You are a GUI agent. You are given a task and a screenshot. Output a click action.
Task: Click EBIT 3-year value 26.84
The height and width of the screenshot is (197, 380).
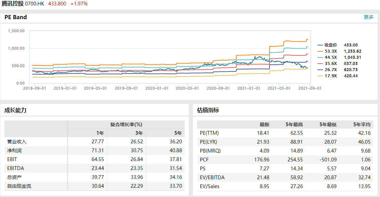pos(137,159)
